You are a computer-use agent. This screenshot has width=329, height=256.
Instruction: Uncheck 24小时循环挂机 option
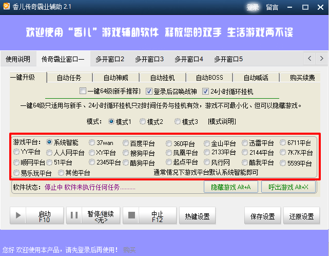(x=206, y=92)
